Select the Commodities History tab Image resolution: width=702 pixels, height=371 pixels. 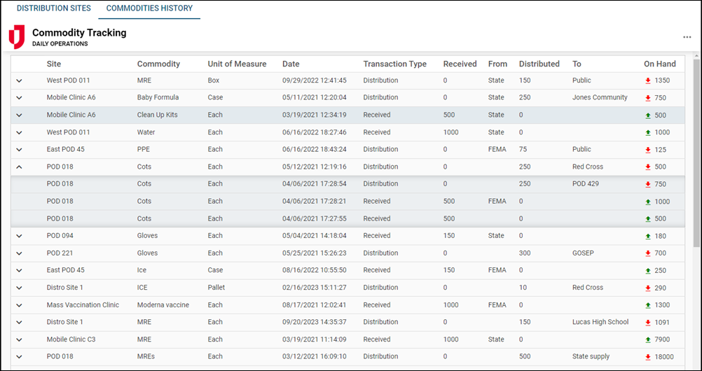click(x=149, y=9)
